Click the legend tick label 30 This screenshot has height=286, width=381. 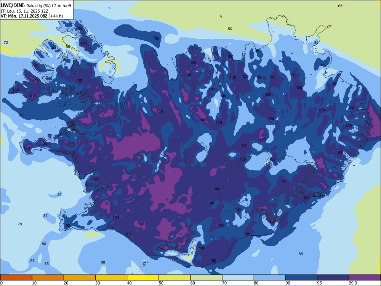98,283
